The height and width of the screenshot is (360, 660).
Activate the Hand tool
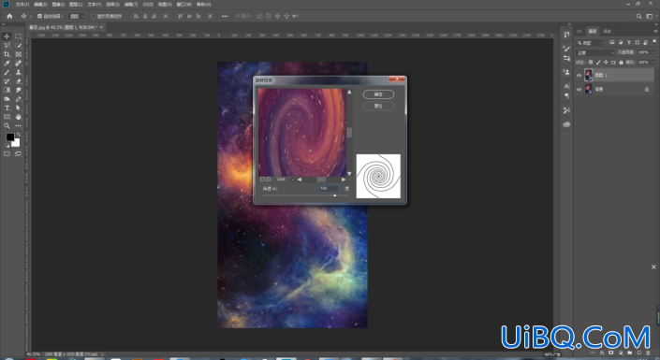pos(18,117)
